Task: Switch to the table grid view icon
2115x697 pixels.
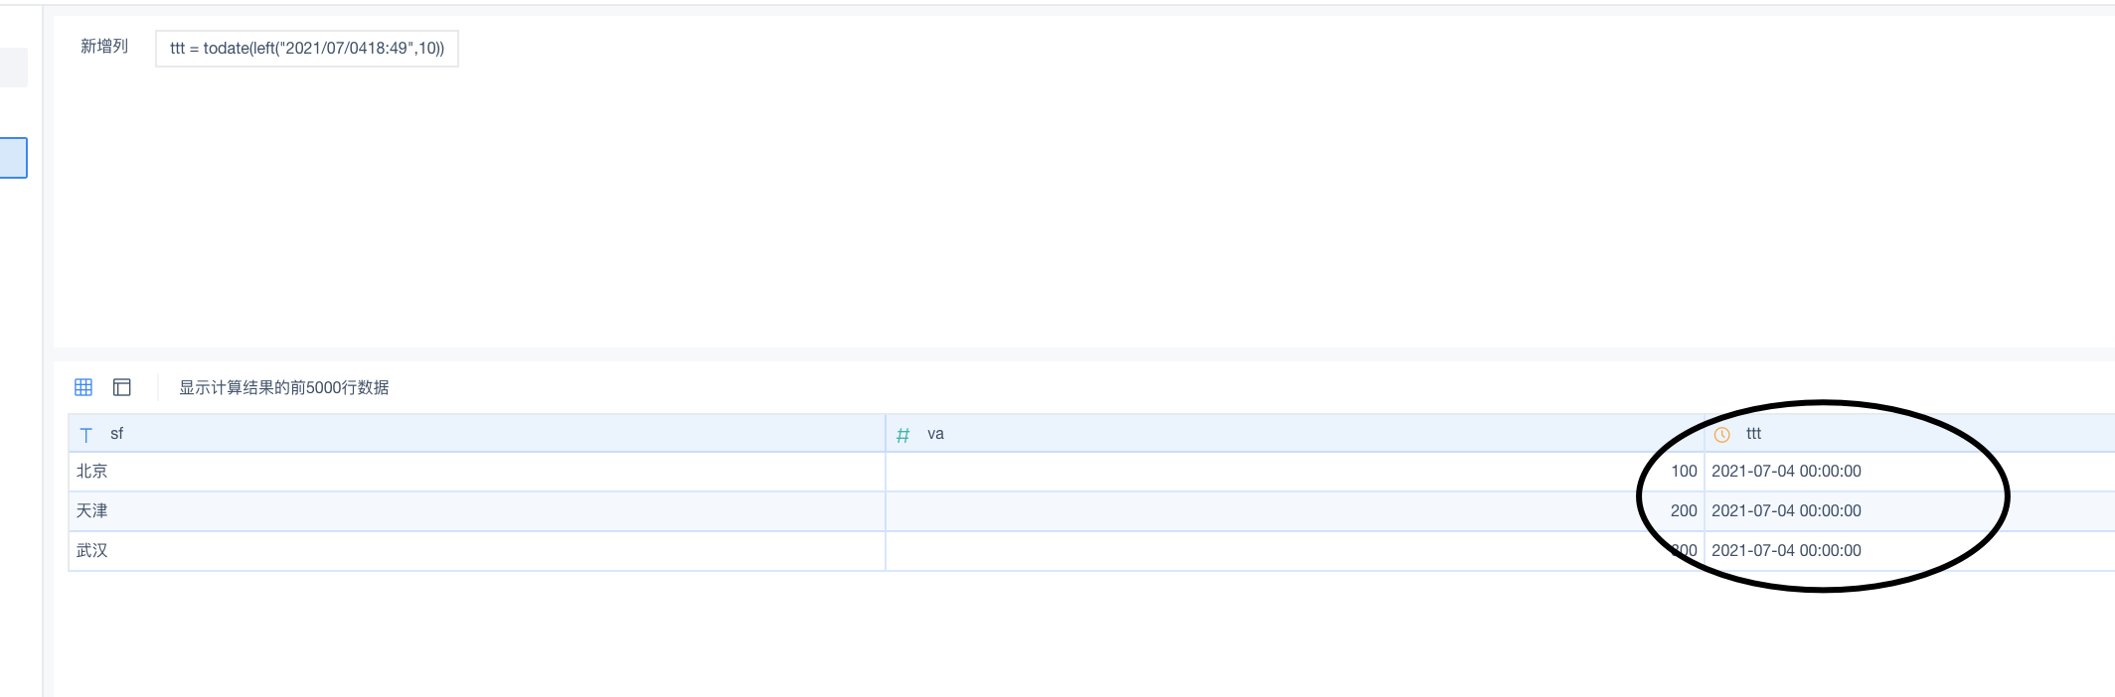Action: [83, 387]
